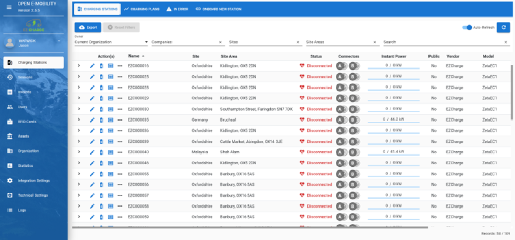The width and height of the screenshot is (515, 240).
Task: Click the Export button
Action: tap(88, 27)
